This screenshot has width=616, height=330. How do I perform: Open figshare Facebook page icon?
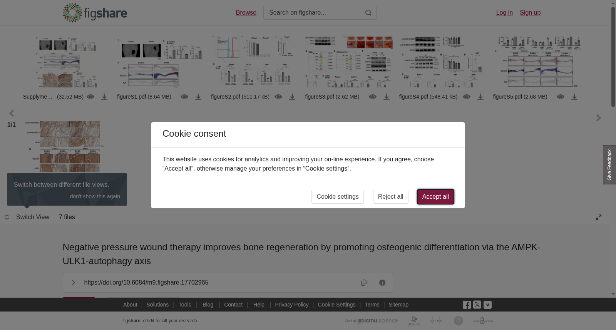[467, 305]
